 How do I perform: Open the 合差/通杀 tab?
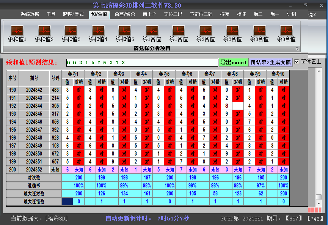tap(125, 14)
